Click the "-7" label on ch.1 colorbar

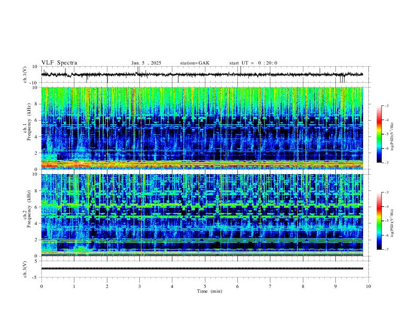click(387, 163)
